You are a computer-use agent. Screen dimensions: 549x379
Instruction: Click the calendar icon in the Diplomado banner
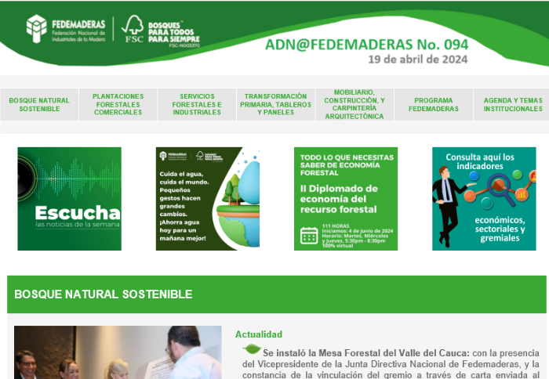point(308,234)
